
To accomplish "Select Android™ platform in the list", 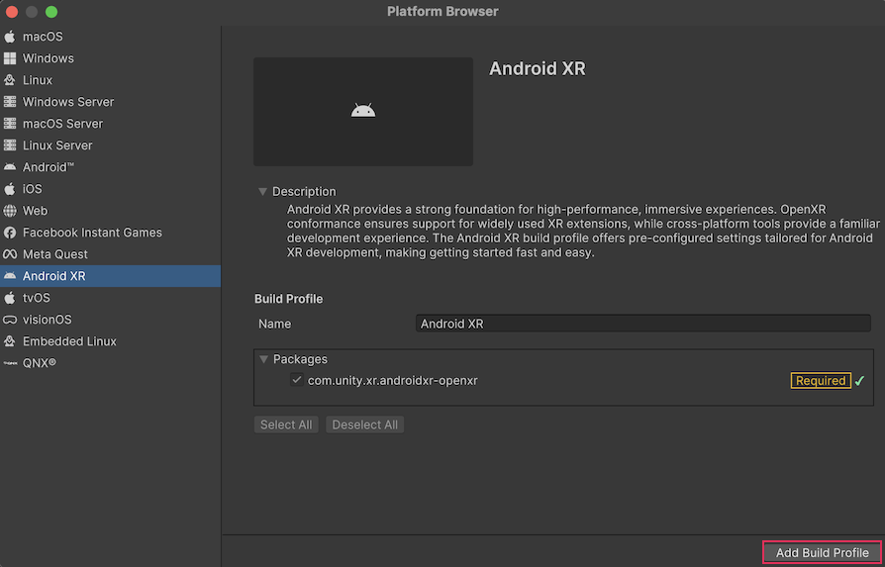I will pyautogui.click(x=49, y=167).
